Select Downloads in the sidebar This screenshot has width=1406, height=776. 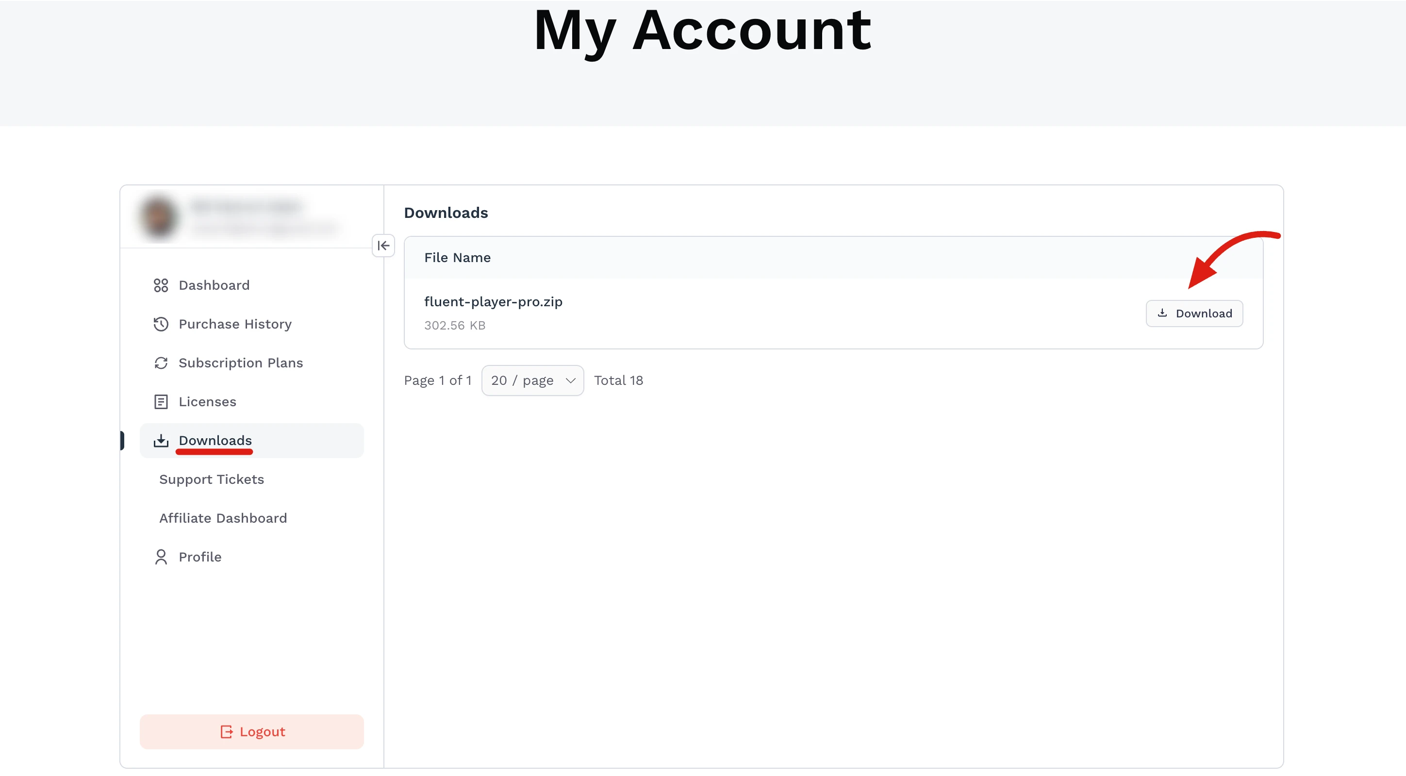point(251,440)
